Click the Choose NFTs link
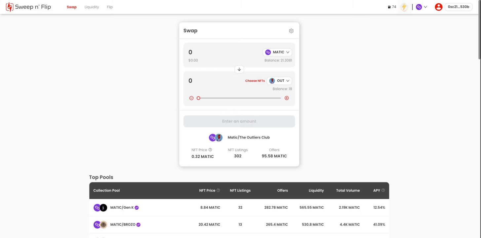This screenshot has height=238, width=481. point(255,81)
